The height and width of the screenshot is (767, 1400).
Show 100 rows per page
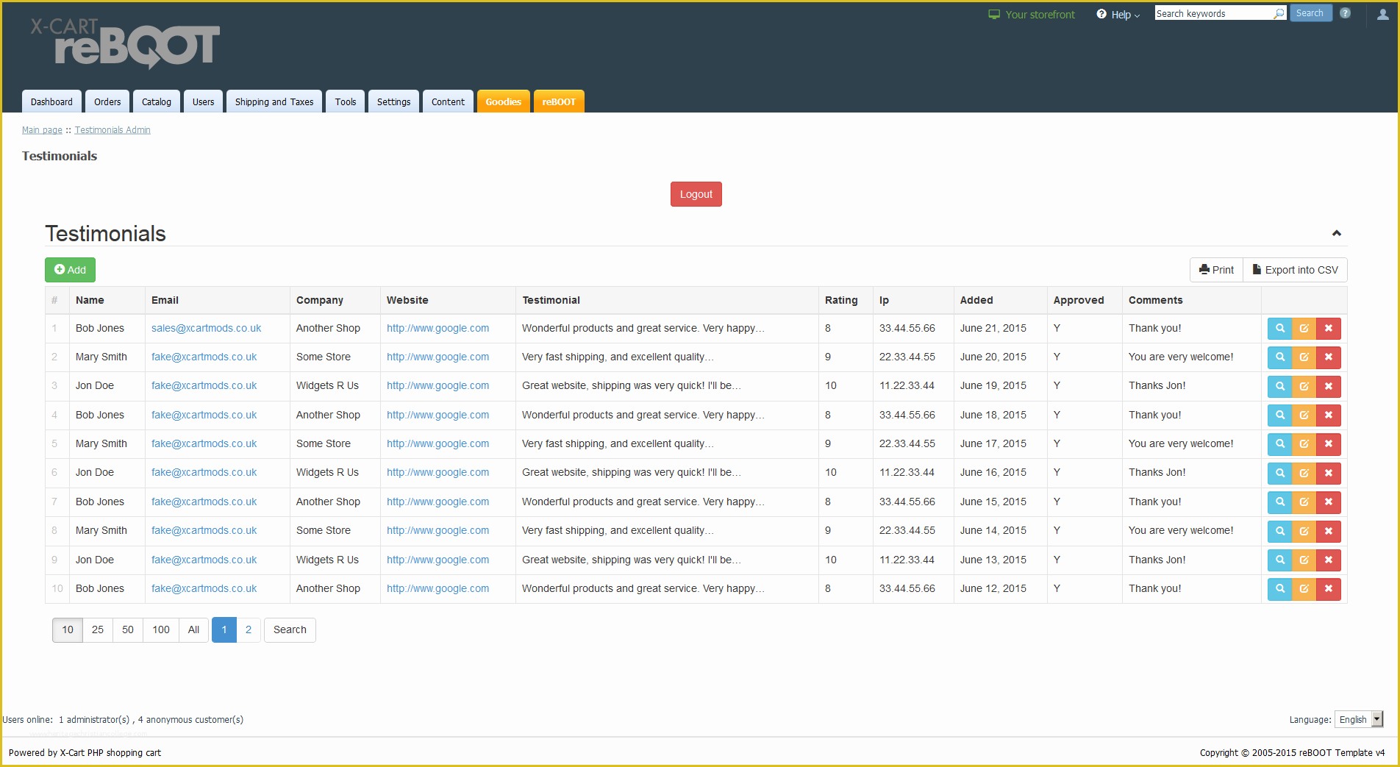coord(161,629)
